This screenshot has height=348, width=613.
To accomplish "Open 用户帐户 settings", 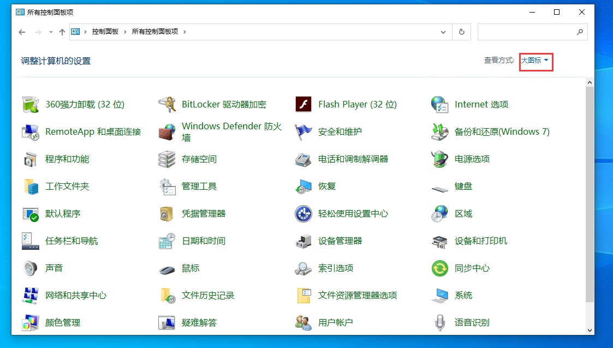I will 336,322.
